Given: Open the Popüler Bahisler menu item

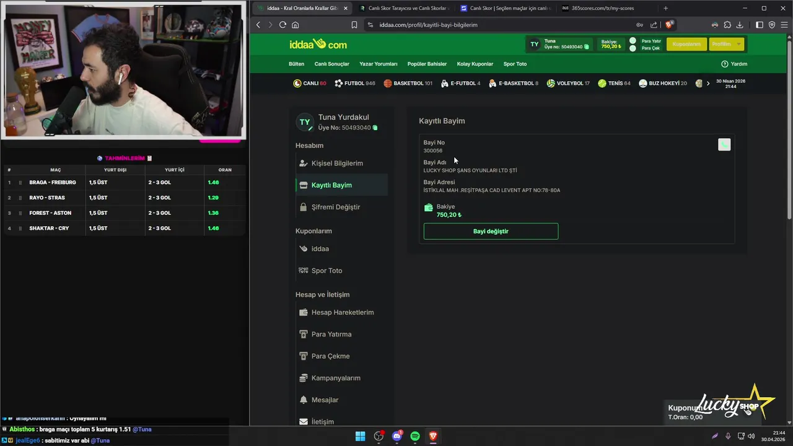Looking at the screenshot, I should 427,64.
